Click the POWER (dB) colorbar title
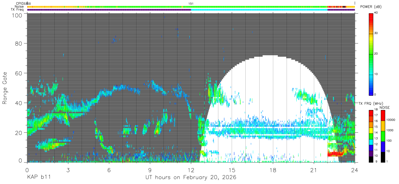The height and width of the screenshot is (184, 399). coord(371,7)
